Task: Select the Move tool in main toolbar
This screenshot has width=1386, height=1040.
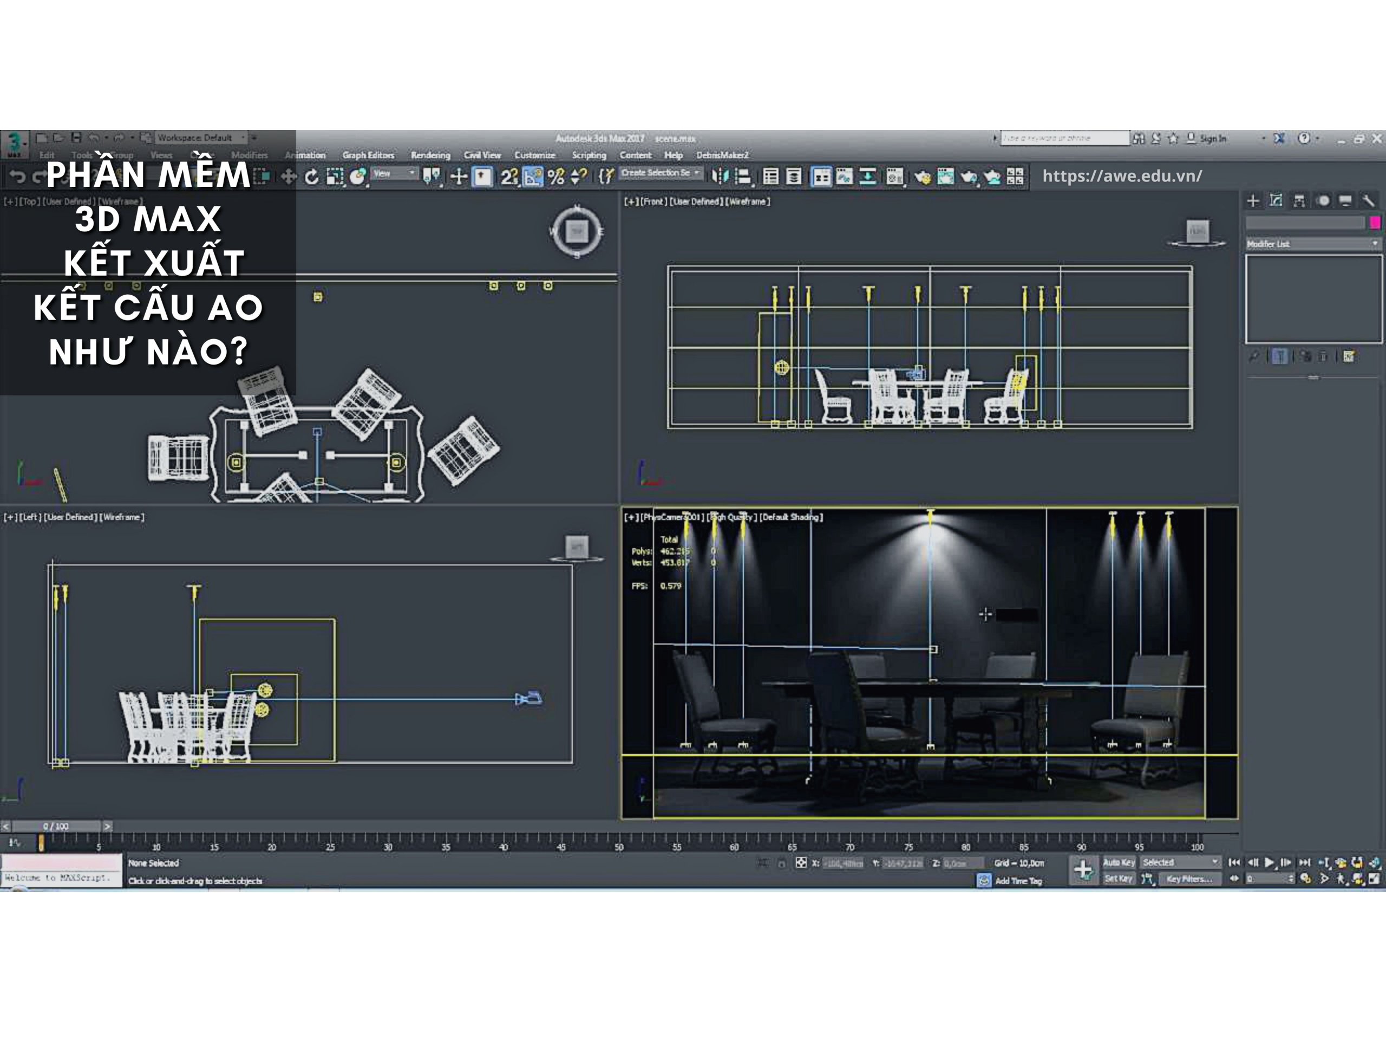Action: (x=288, y=177)
